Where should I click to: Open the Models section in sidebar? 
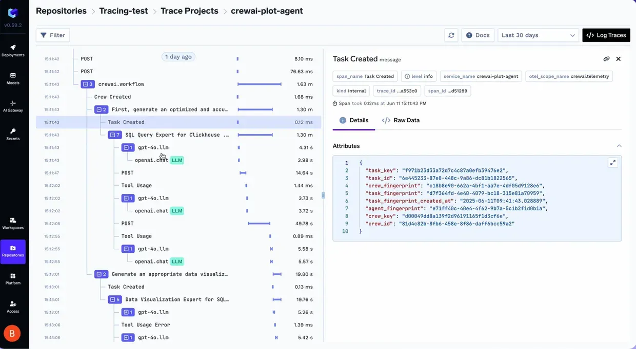pos(12,78)
